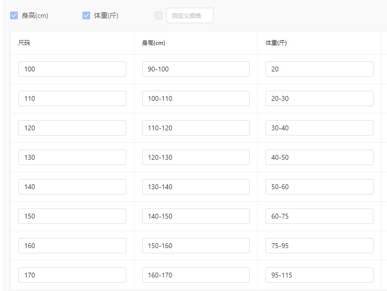Edit the size field containing 170

(x=72, y=275)
